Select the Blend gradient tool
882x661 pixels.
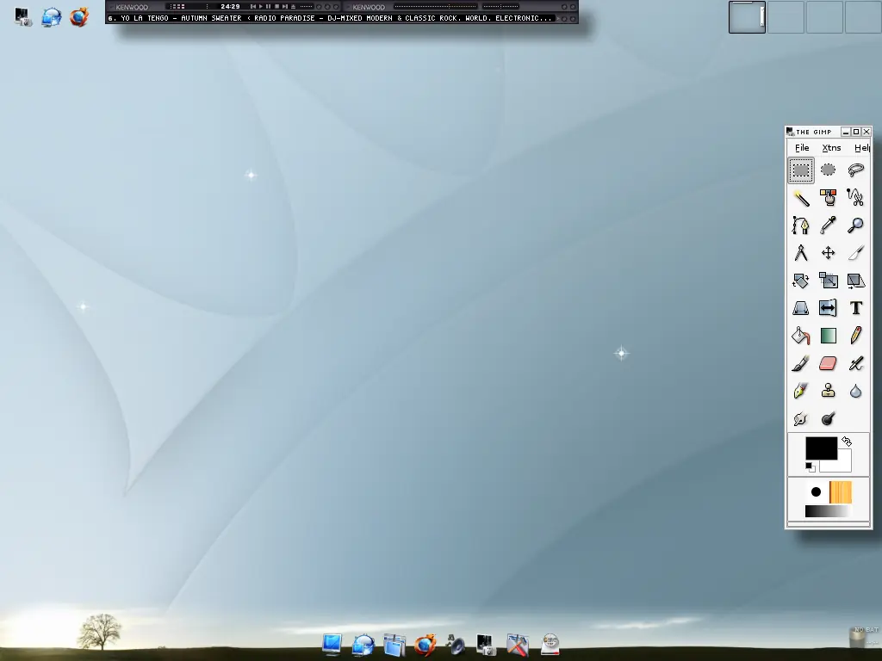[x=828, y=336]
